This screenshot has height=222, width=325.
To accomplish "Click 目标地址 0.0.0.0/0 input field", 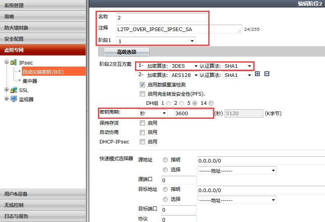I will tap(261, 190).
